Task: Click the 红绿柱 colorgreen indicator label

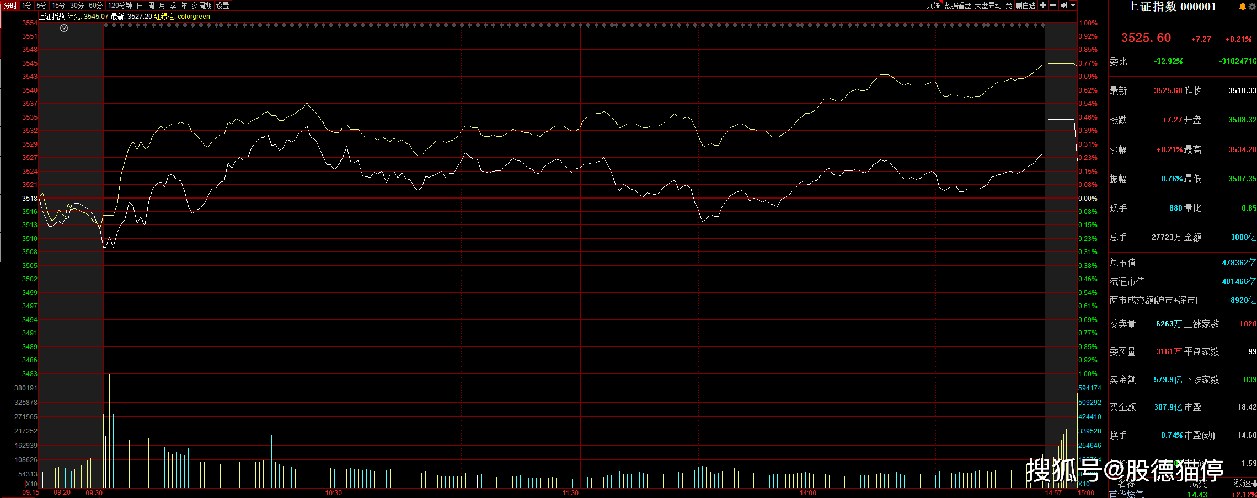Action: pos(182,17)
